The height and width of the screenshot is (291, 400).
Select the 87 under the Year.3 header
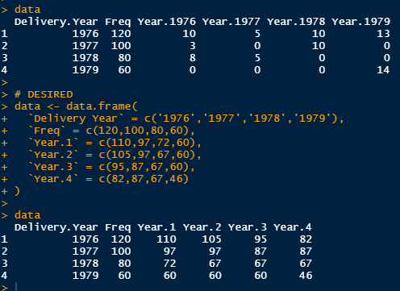[x=260, y=252]
